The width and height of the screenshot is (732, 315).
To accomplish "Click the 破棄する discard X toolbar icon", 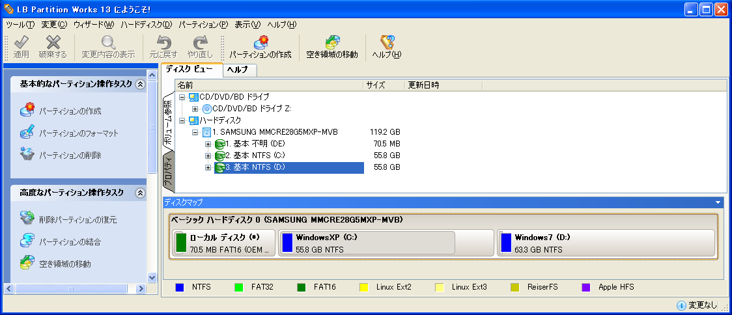I will pyautogui.click(x=53, y=42).
